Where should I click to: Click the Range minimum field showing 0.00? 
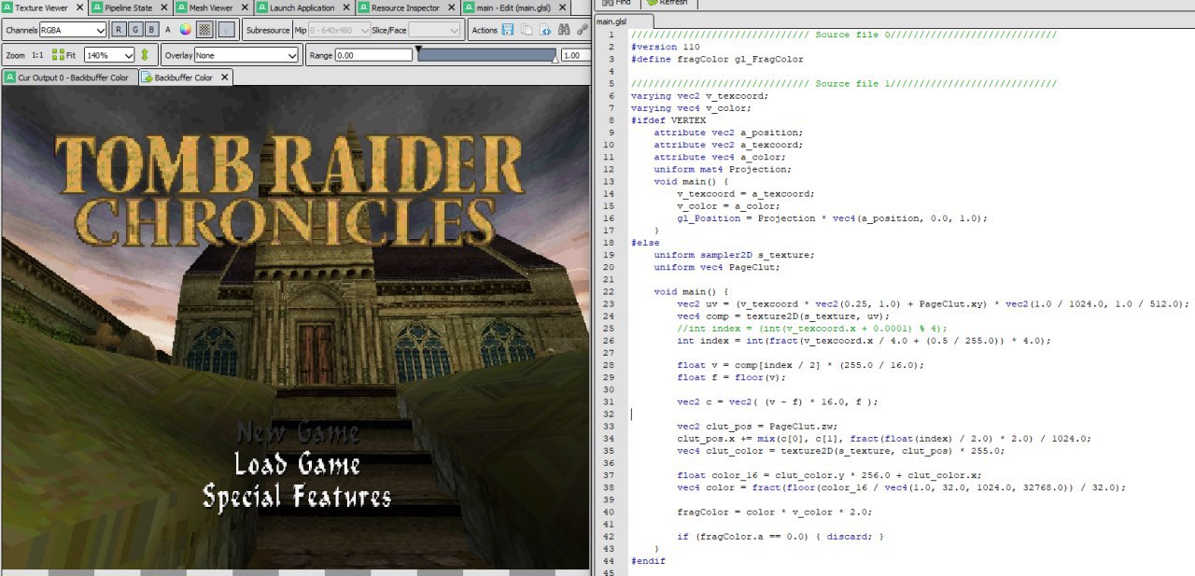point(373,55)
